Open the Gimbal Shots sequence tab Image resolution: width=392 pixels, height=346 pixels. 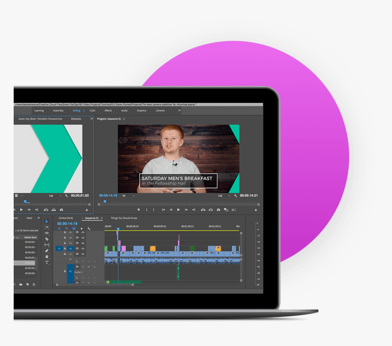coord(66,218)
